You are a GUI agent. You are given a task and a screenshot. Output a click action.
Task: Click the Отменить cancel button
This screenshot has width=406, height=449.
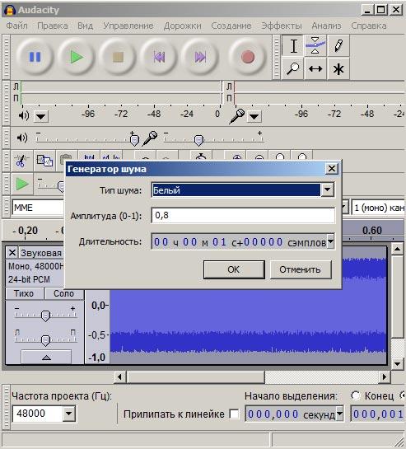[301, 269]
